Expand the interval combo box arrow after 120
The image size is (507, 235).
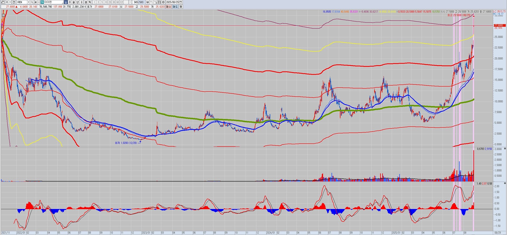130,2
